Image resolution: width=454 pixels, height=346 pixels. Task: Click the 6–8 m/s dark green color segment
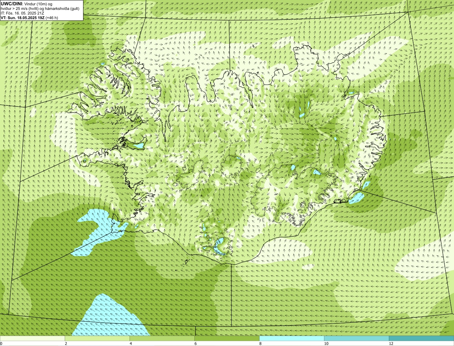tap(227, 339)
